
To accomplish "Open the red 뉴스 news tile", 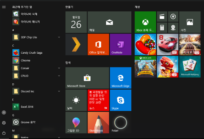I will [98, 100].
